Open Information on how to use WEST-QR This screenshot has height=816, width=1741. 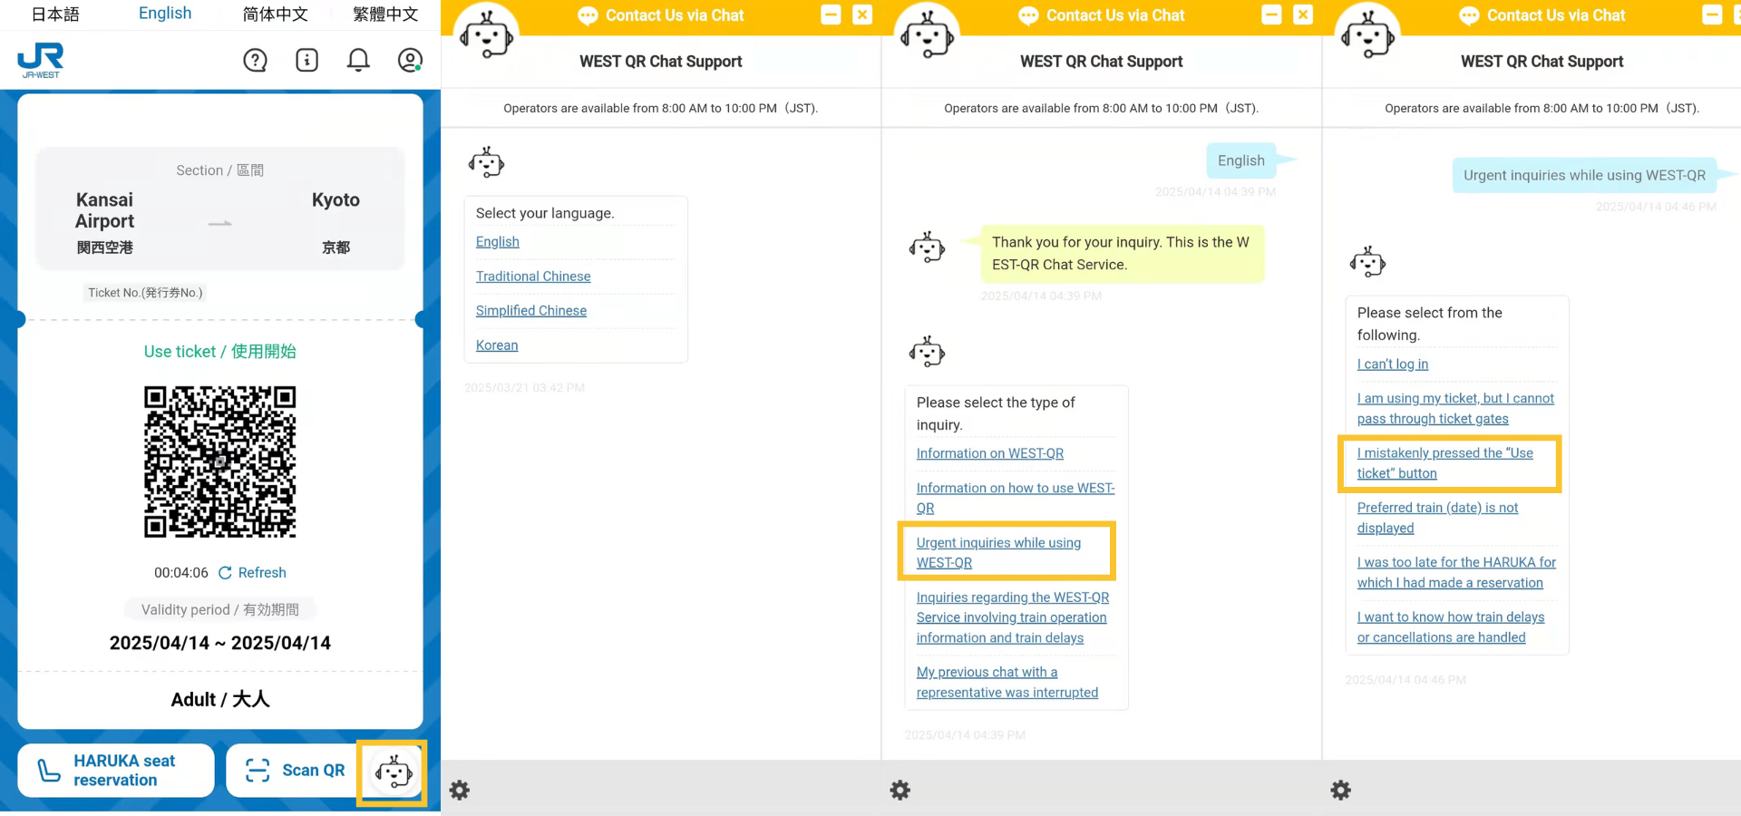click(x=1016, y=498)
